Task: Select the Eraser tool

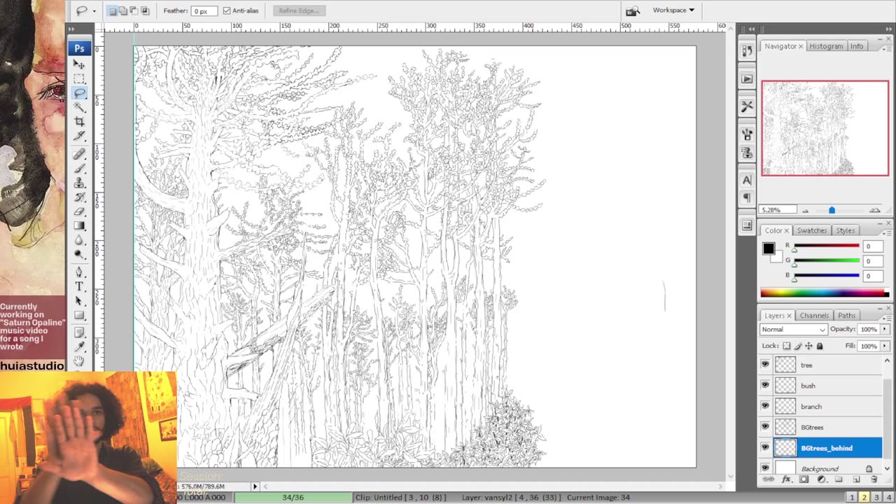Action: (x=79, y=211)
